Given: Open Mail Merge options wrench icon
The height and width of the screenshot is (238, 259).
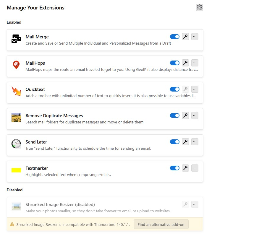Looking at the screenshot, I should point(185,37).
